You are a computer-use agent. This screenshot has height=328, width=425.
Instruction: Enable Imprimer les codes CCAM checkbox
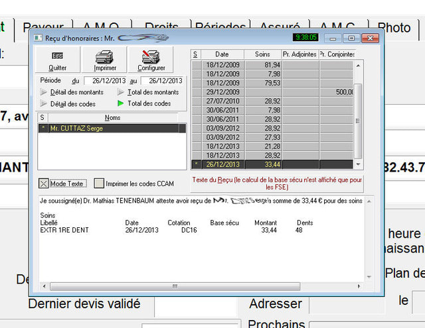99,184
